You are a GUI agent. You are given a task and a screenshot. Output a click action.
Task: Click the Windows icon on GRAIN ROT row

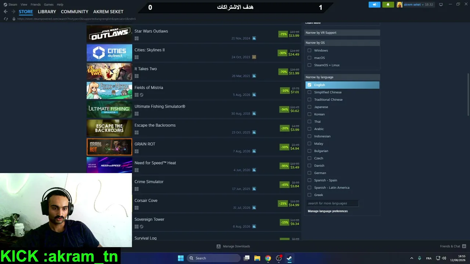click(137, 151)
